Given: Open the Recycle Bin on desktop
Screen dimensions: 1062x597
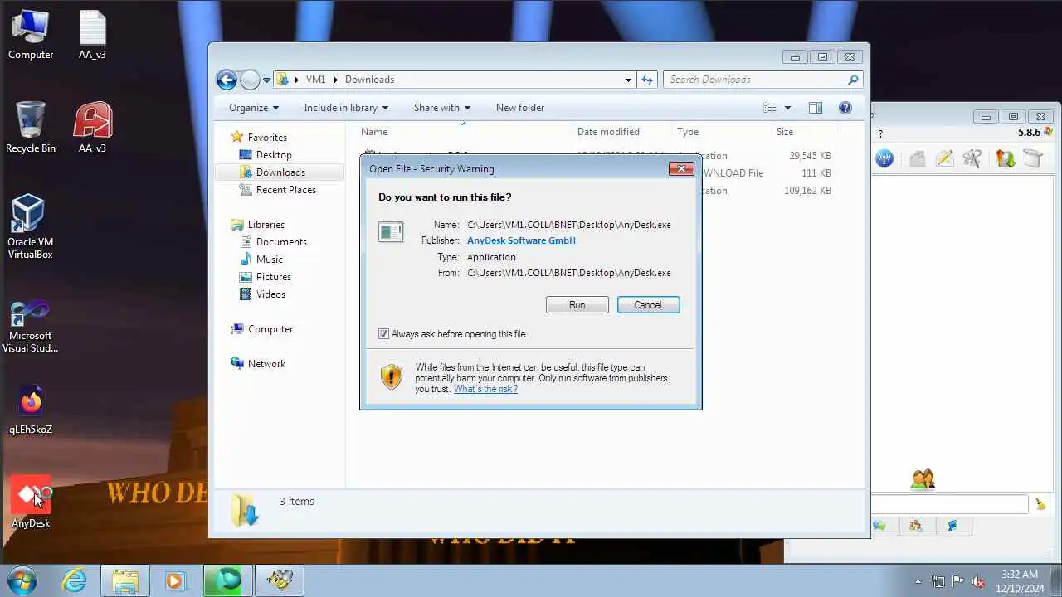Looking at the screenshot, I should [x=31, y=128].
